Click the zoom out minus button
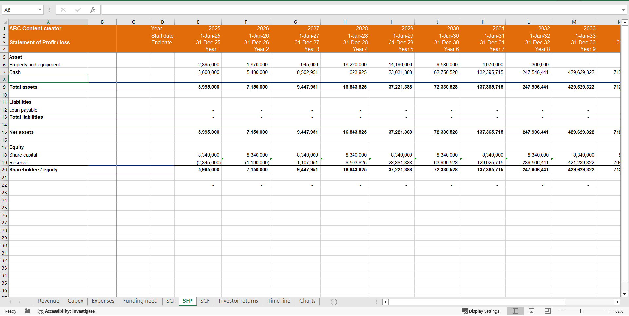This screenshot has height=316, width=629. click(x=560, y=311)
